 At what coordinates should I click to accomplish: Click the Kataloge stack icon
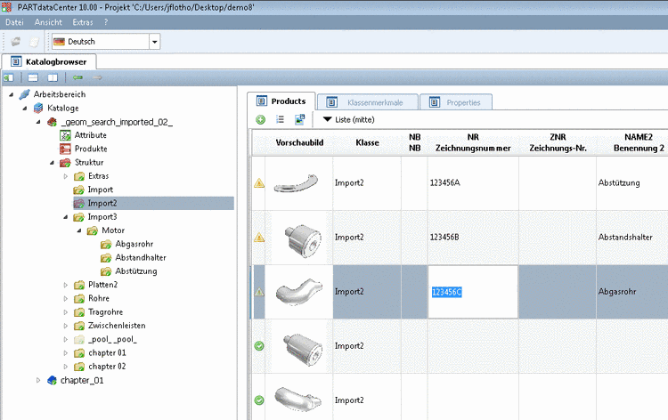click(38, 108)
